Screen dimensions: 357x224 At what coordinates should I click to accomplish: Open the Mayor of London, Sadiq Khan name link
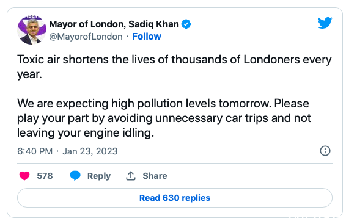(114, 24)
